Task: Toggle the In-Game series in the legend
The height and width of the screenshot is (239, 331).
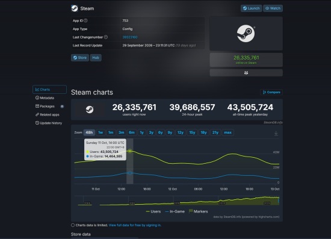Action: (x=175, y=211)
